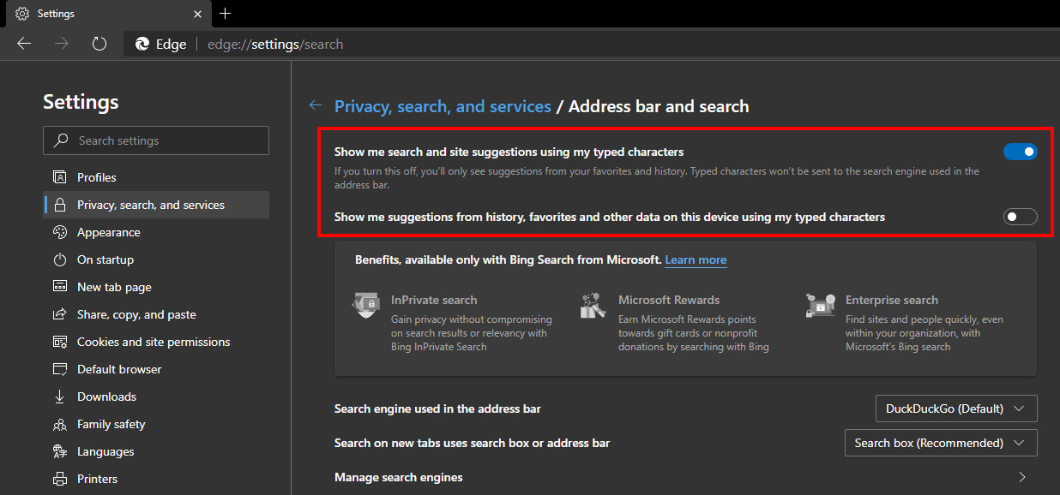Open On startup settings
The height and width of the screenshot is (495, 1060).
(156, 259)
